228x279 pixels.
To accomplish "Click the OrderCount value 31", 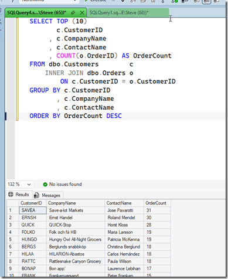I will [157, 210].
